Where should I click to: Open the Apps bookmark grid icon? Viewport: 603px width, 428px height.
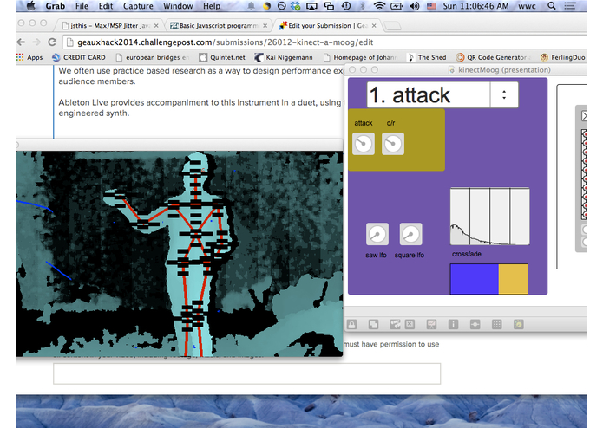[x=20, y=57]
